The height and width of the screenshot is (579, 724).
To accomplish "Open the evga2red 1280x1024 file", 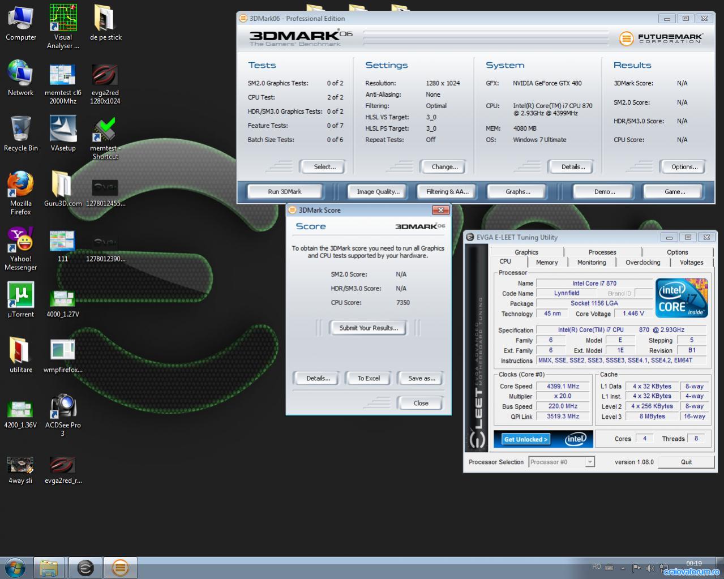I will pyautogui.click(x=105, y=83).
